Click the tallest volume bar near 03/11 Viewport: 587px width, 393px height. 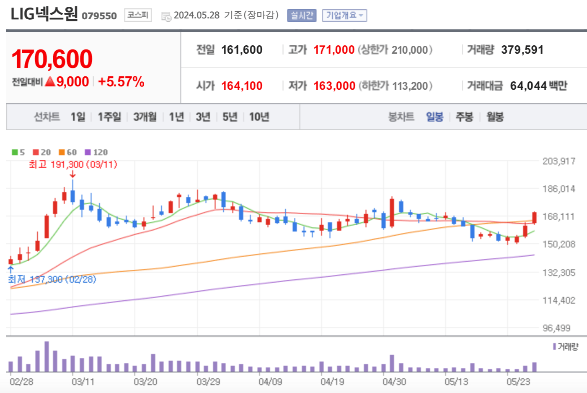(x=47, y=357)
